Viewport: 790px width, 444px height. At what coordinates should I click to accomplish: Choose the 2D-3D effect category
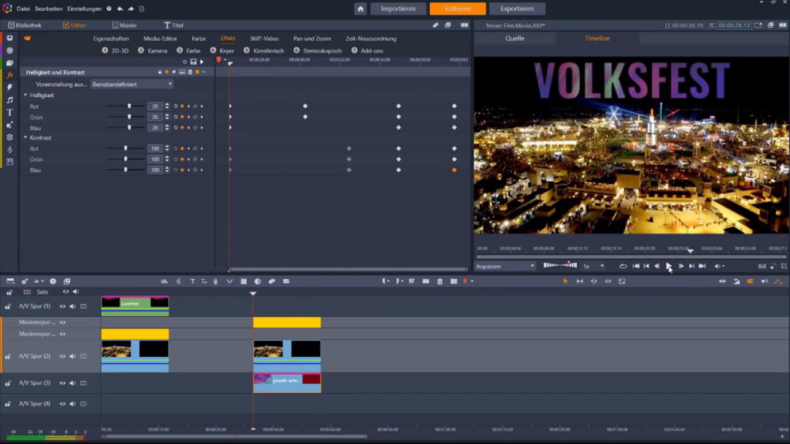tap(116, 50)
